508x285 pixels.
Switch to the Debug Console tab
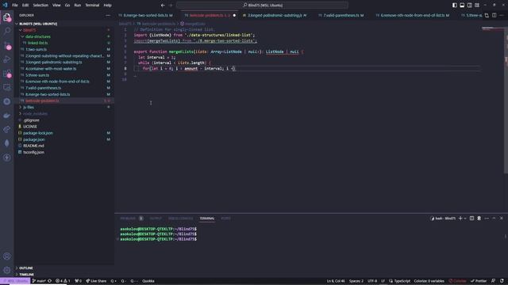180,218
